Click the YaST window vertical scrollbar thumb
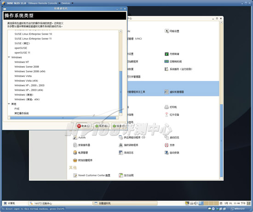253x212 pixels. coord(221,141)
